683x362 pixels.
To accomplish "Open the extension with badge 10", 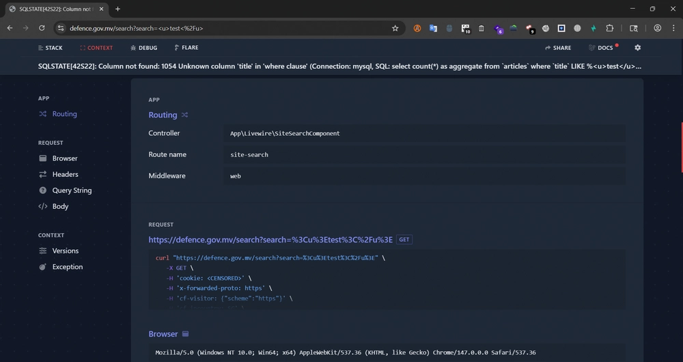I will [x=466, y=29].
